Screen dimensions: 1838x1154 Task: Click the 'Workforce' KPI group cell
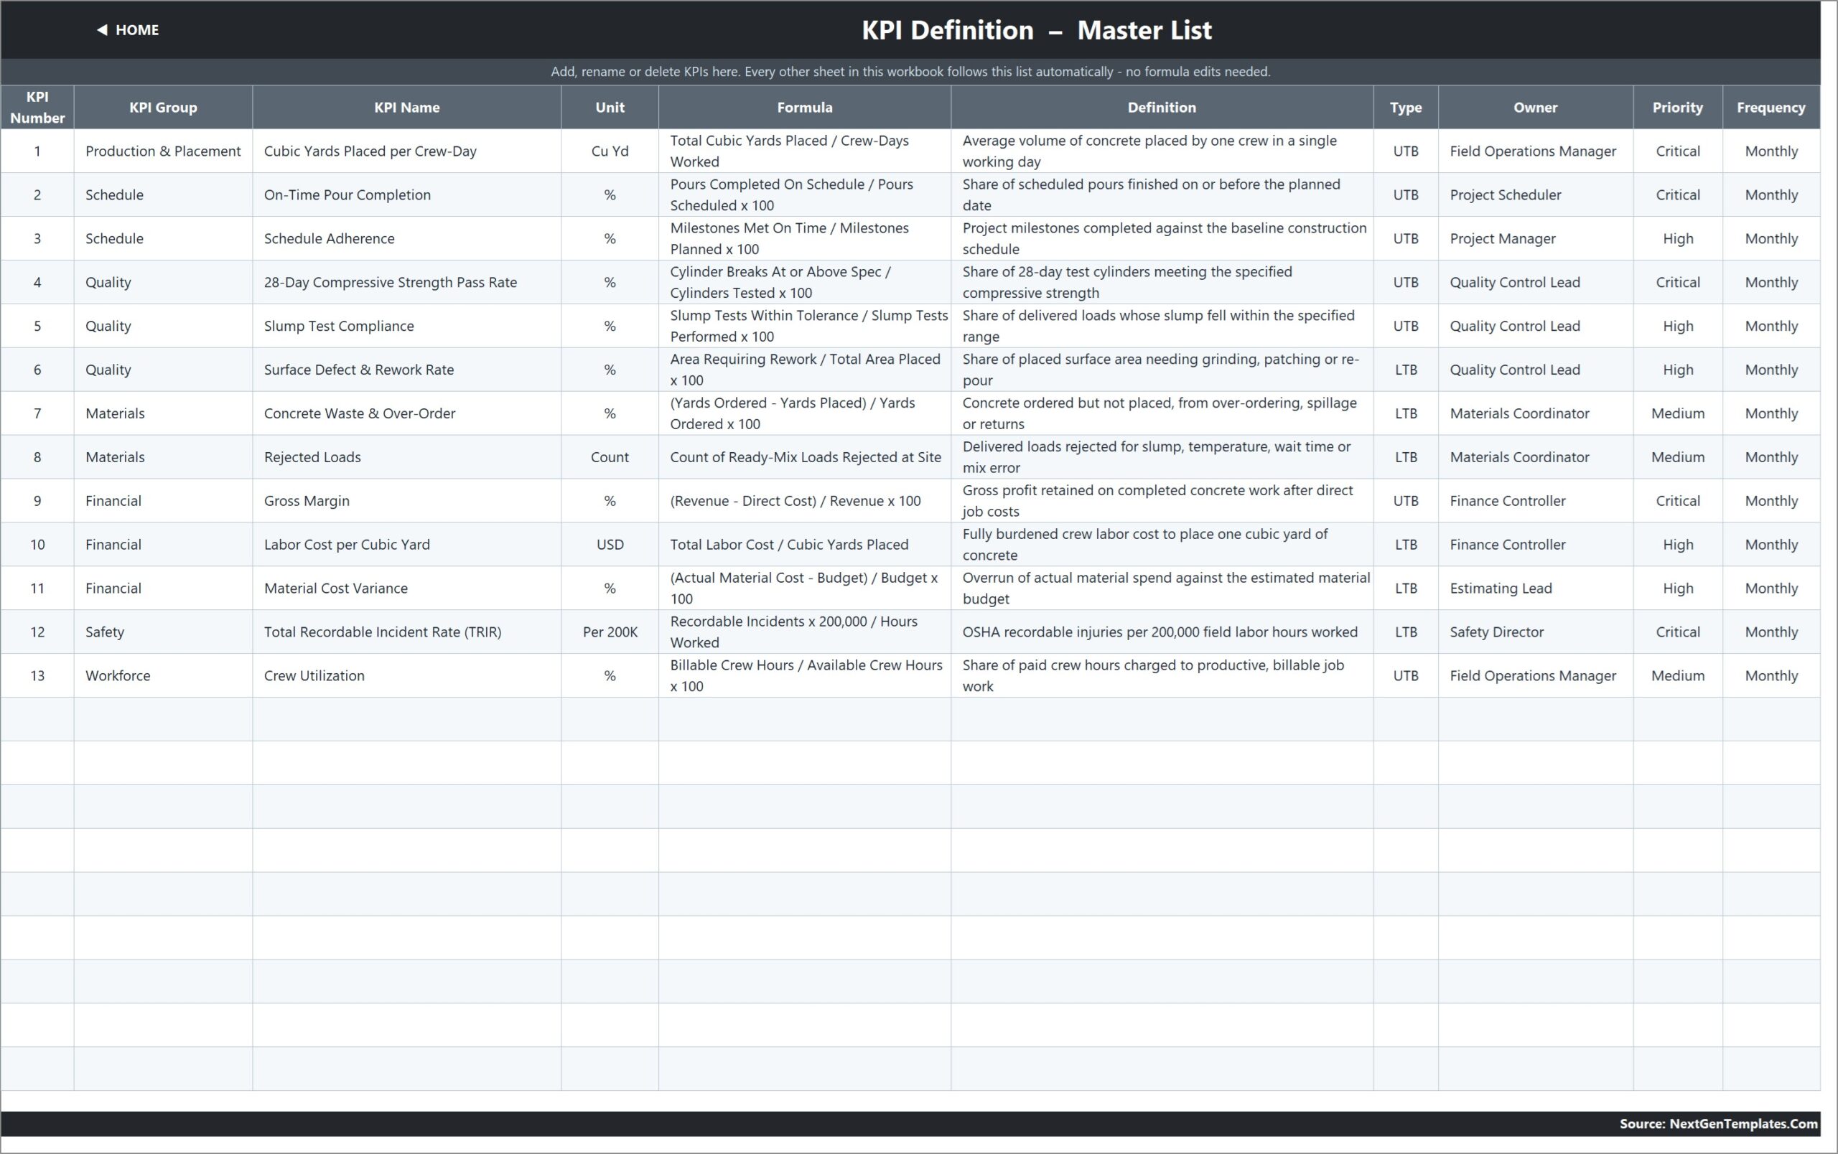164,675
